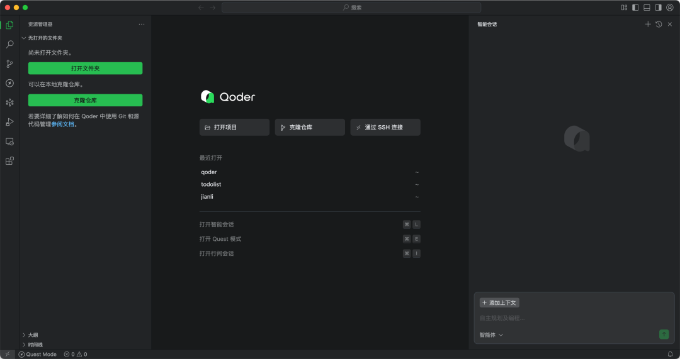
Task: Click 打开项目 on welcome page
Action: pos(235,128)
